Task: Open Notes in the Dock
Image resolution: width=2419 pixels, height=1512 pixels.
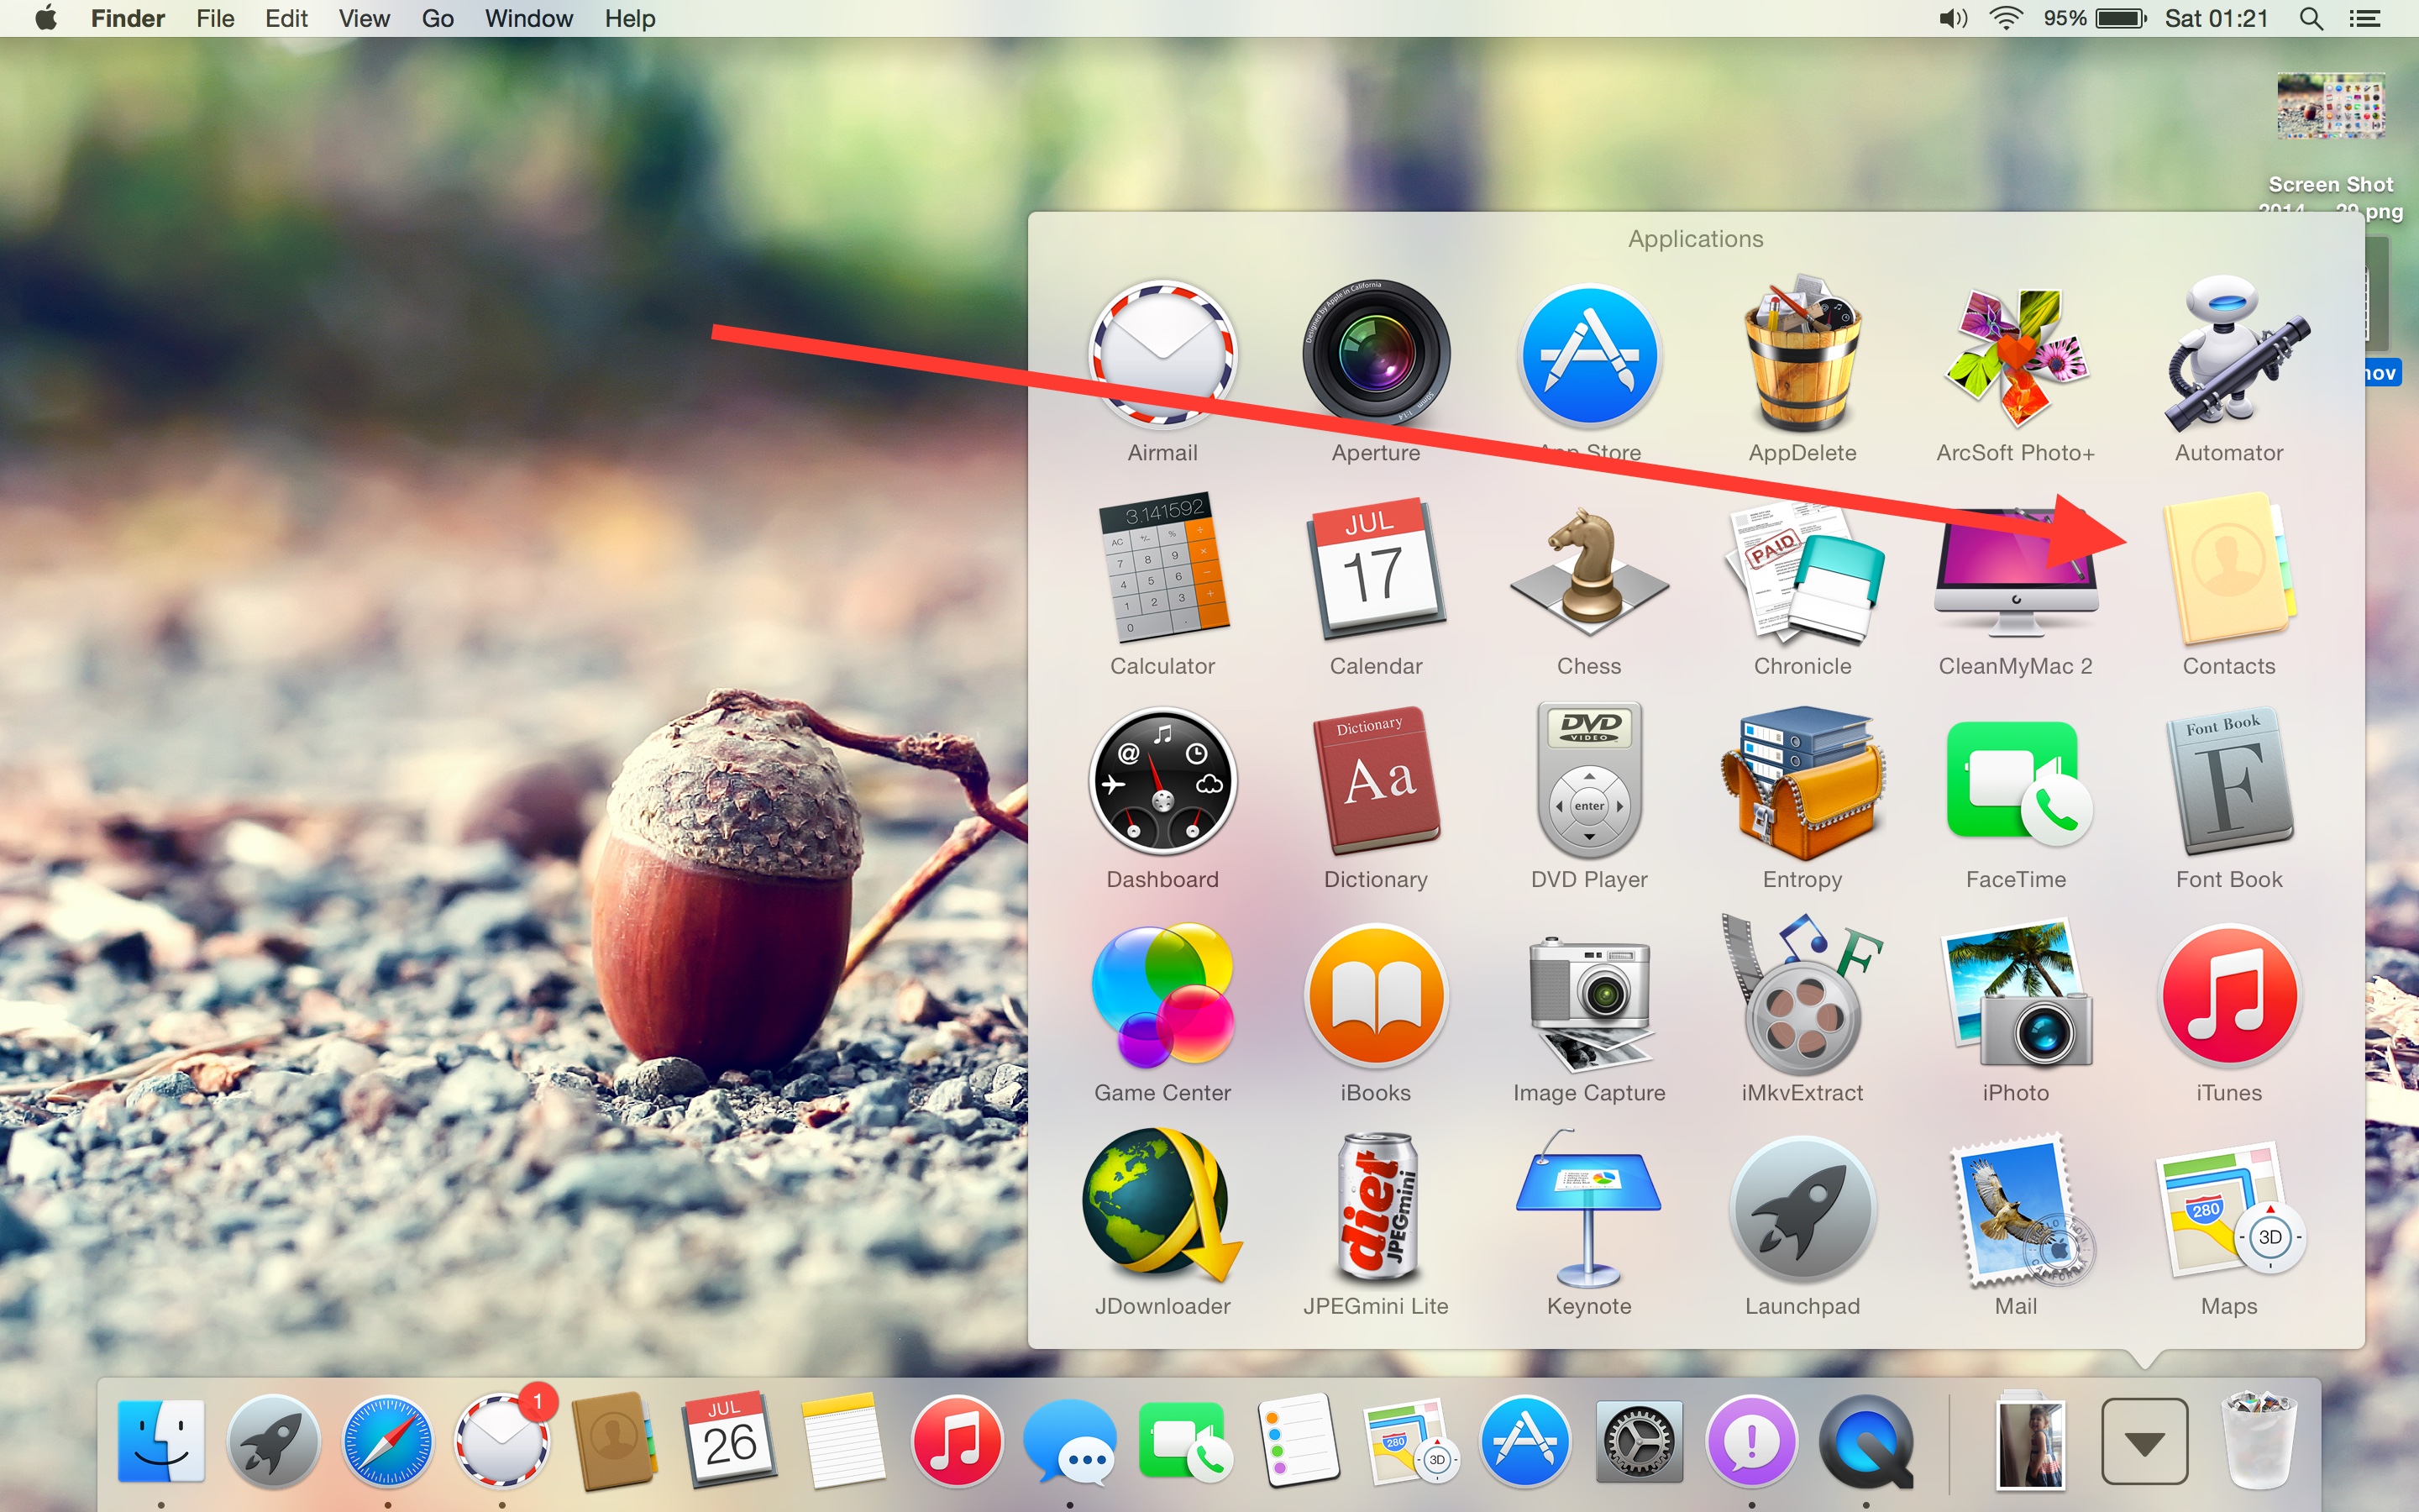Action: 842,1441
